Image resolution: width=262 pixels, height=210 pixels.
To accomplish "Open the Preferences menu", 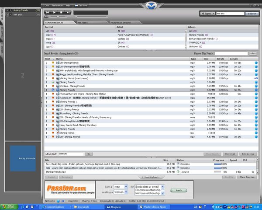I will pyautogui.click(x=57, y=6).
